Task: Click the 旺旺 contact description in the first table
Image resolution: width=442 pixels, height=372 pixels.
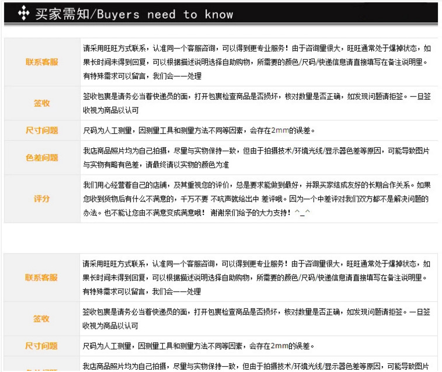Action: point(257,62)
